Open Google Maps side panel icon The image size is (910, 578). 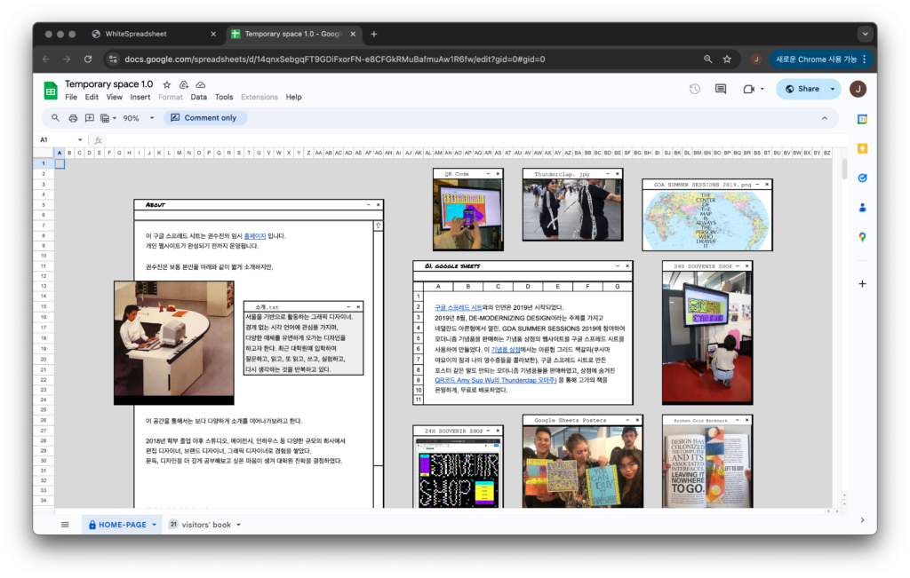[x=862, y=237]
